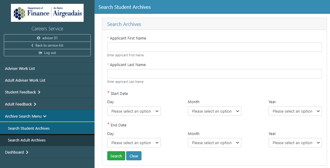Click the Department of Finance logo
The image size is (330, 168).
click(47, 13)
